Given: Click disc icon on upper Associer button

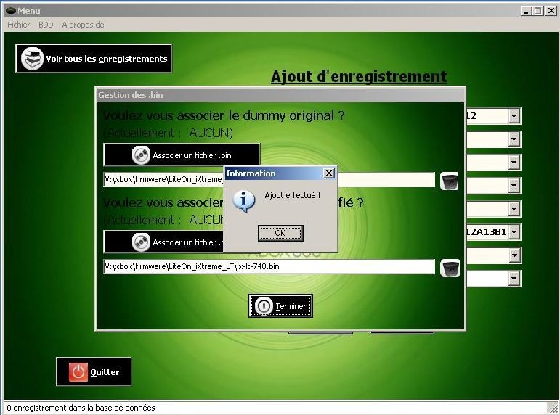Looking at the screenshot, I should [x=141, y=155].
